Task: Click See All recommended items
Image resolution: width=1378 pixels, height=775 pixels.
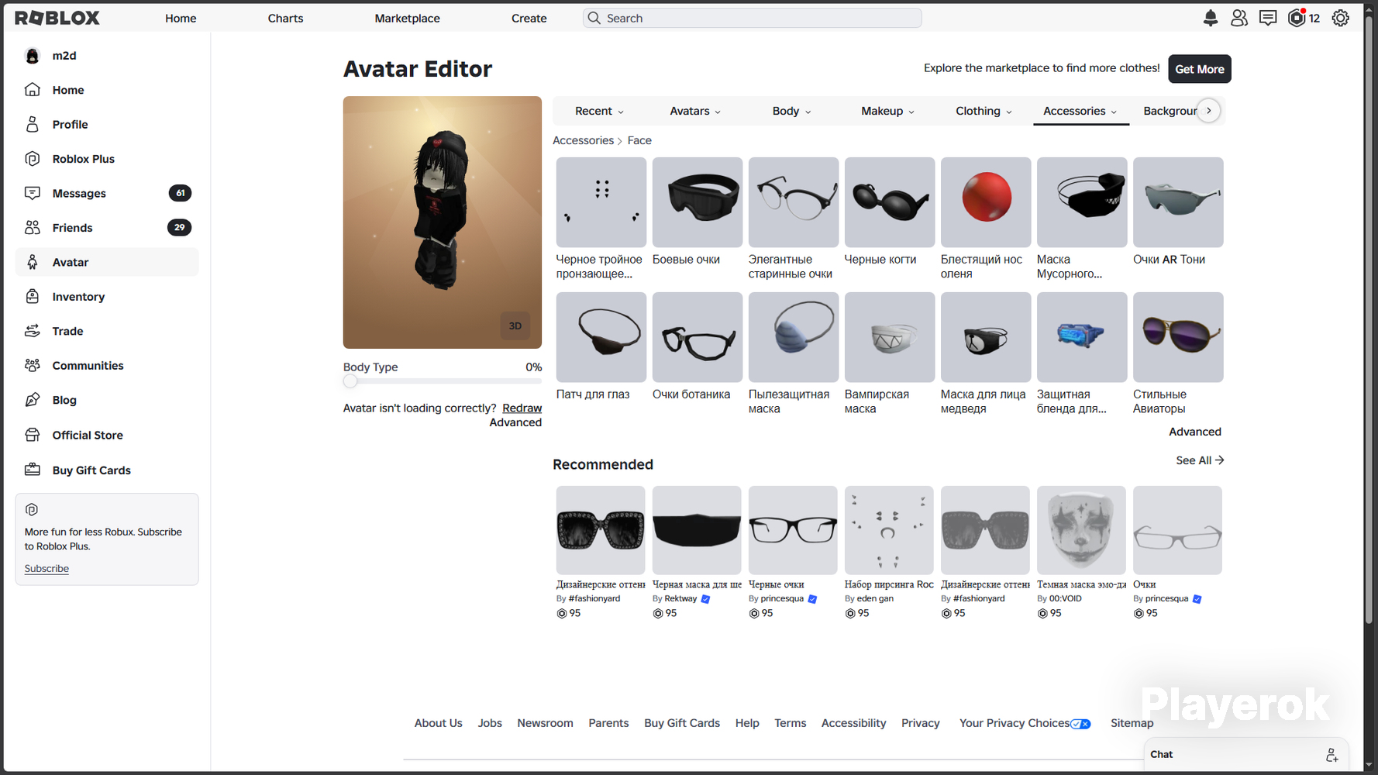Action: point(1200,460)
